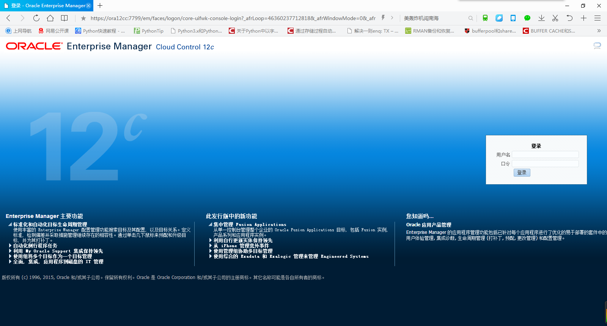Expand 使用综合的 Exadata 和 Exalogic 管理来管理
Screen dimensions: 607x326
click(x=211, y=256)
